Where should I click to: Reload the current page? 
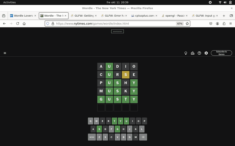click(18, 24)
